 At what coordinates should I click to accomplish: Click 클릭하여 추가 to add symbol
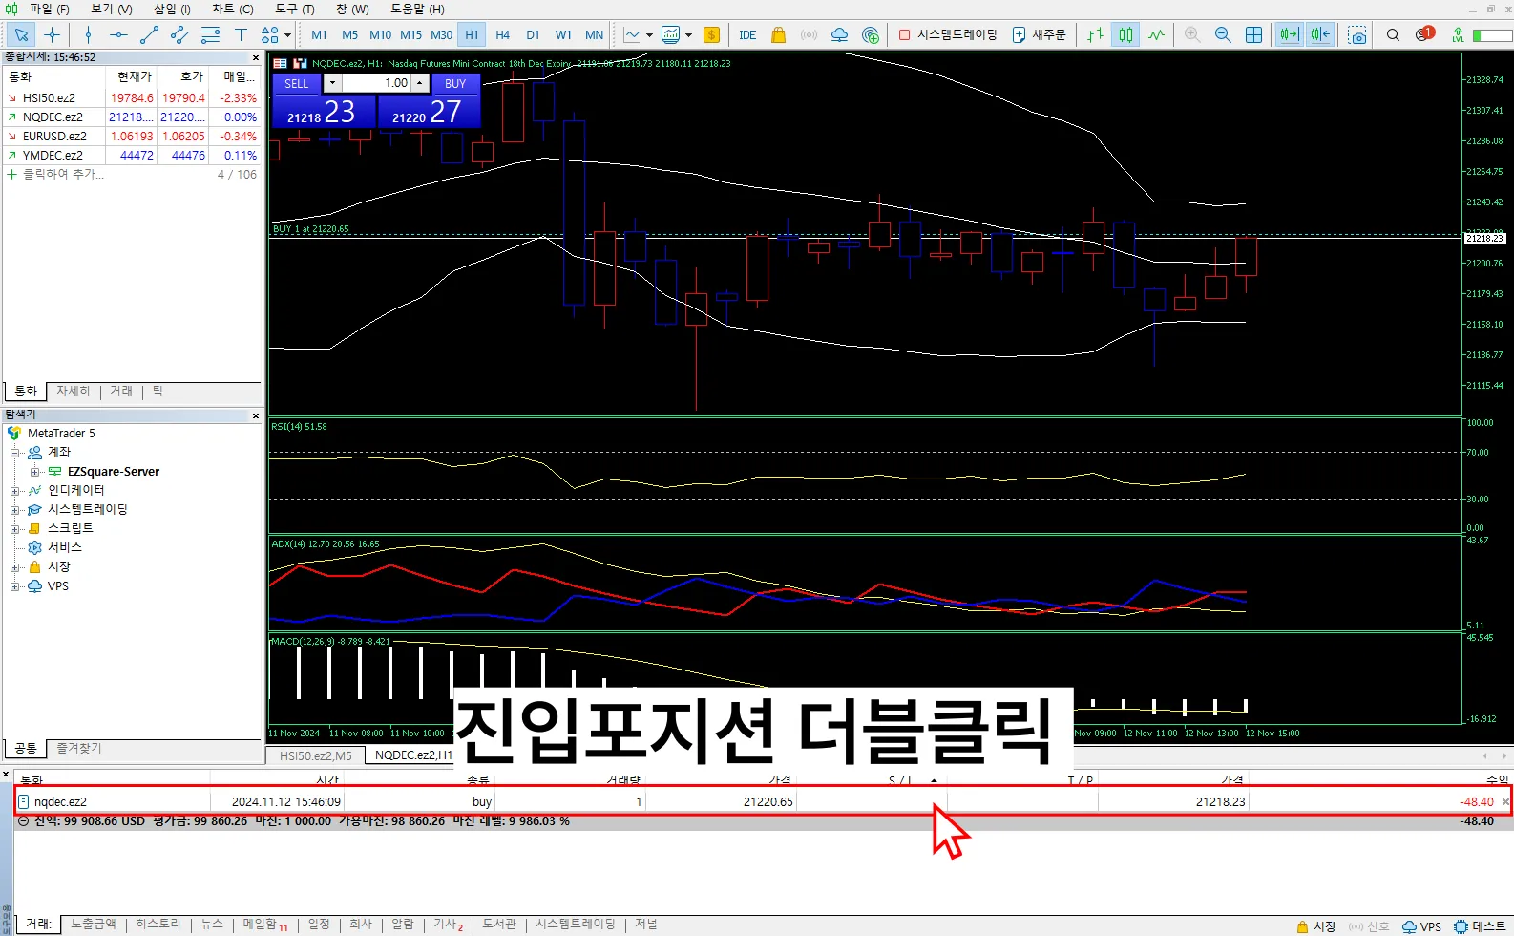pos(63,174)
